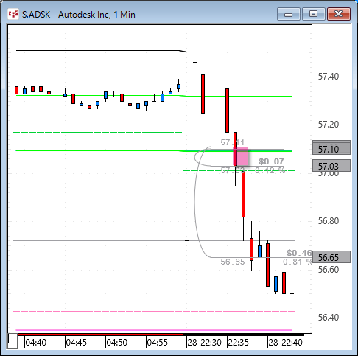Click the 57.20 price axis label

coord(329,125)
